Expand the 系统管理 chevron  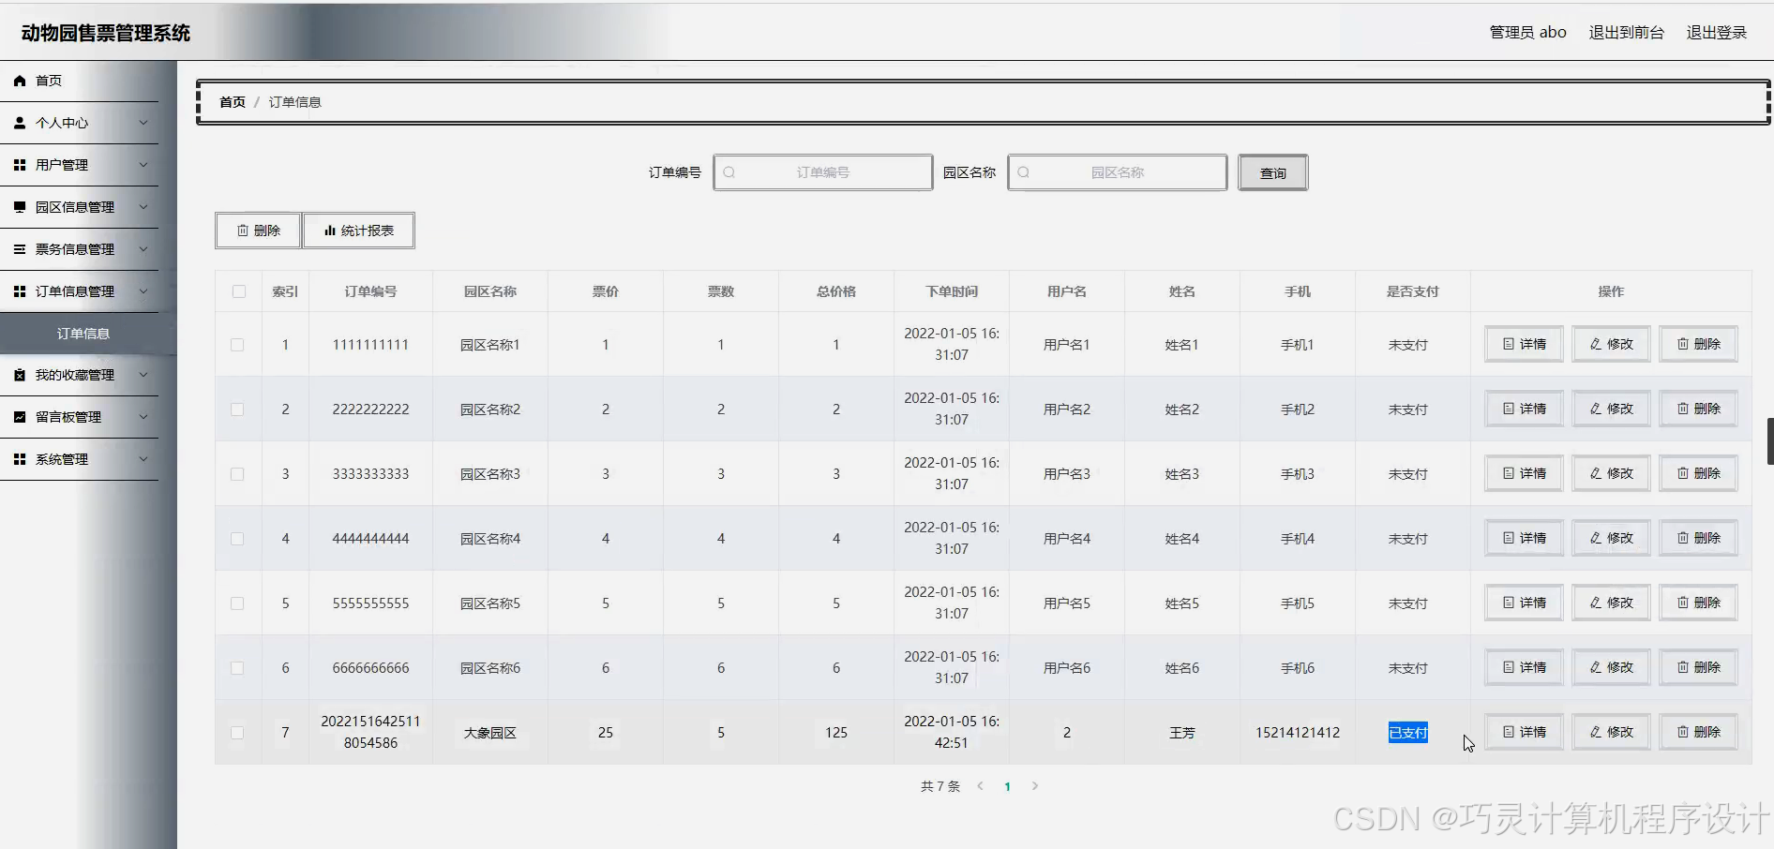click(143, 459)
